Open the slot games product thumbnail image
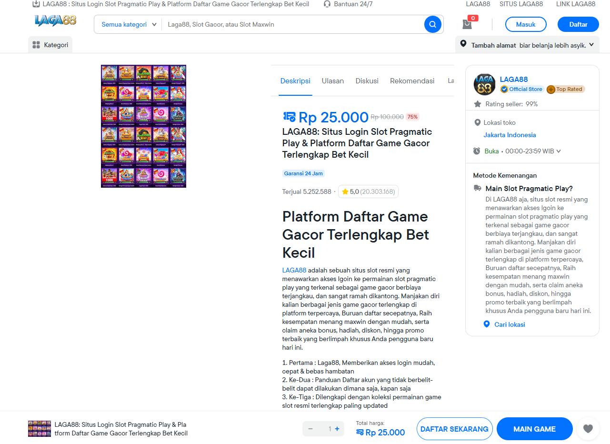This screenshot has width=610, height=444. click(143, 126)
